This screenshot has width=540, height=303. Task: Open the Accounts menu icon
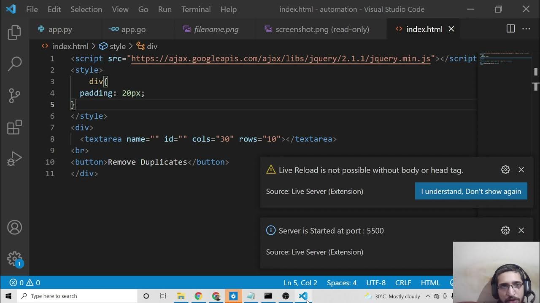point(14,227)
